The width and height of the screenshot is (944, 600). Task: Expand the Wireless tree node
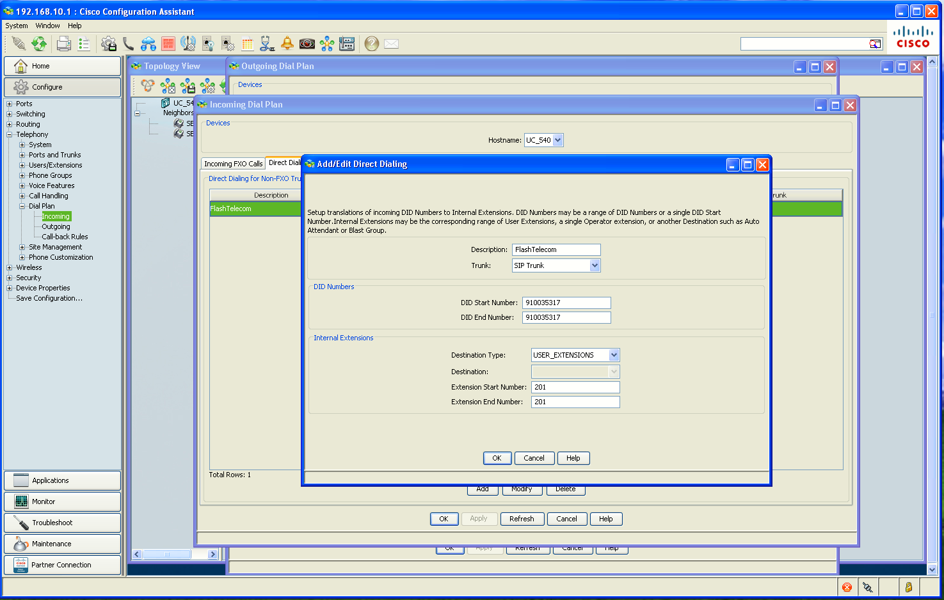pos(10,267)
